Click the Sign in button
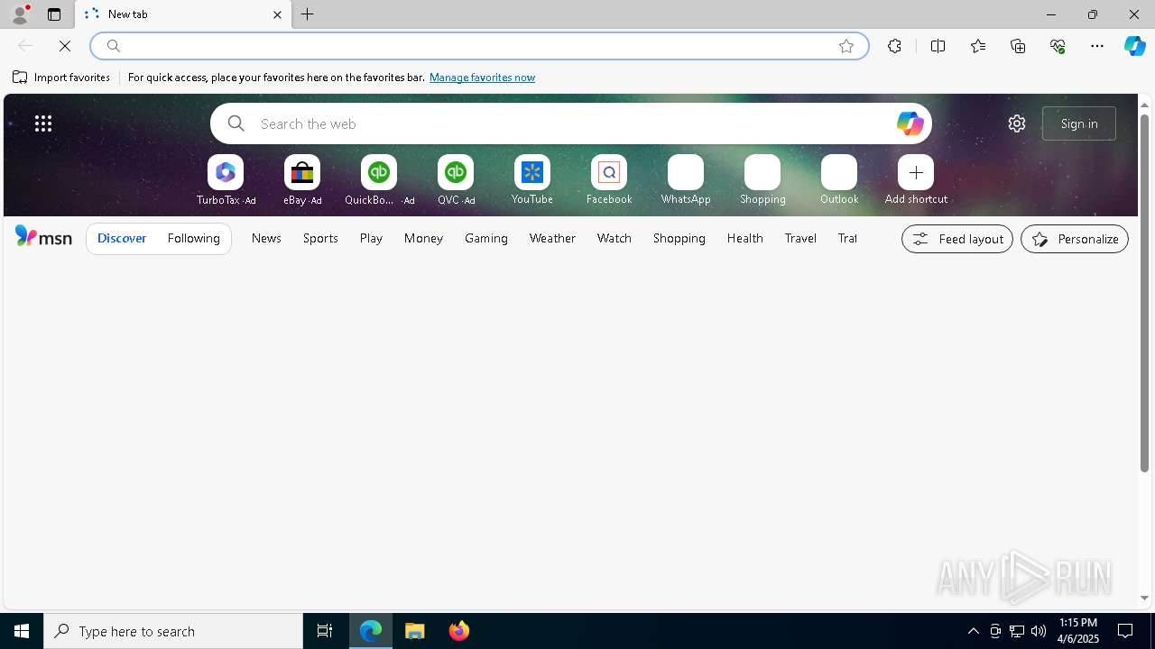Screen dimensions: 1155x649 pyautogui.click(x=1079, y=123)
